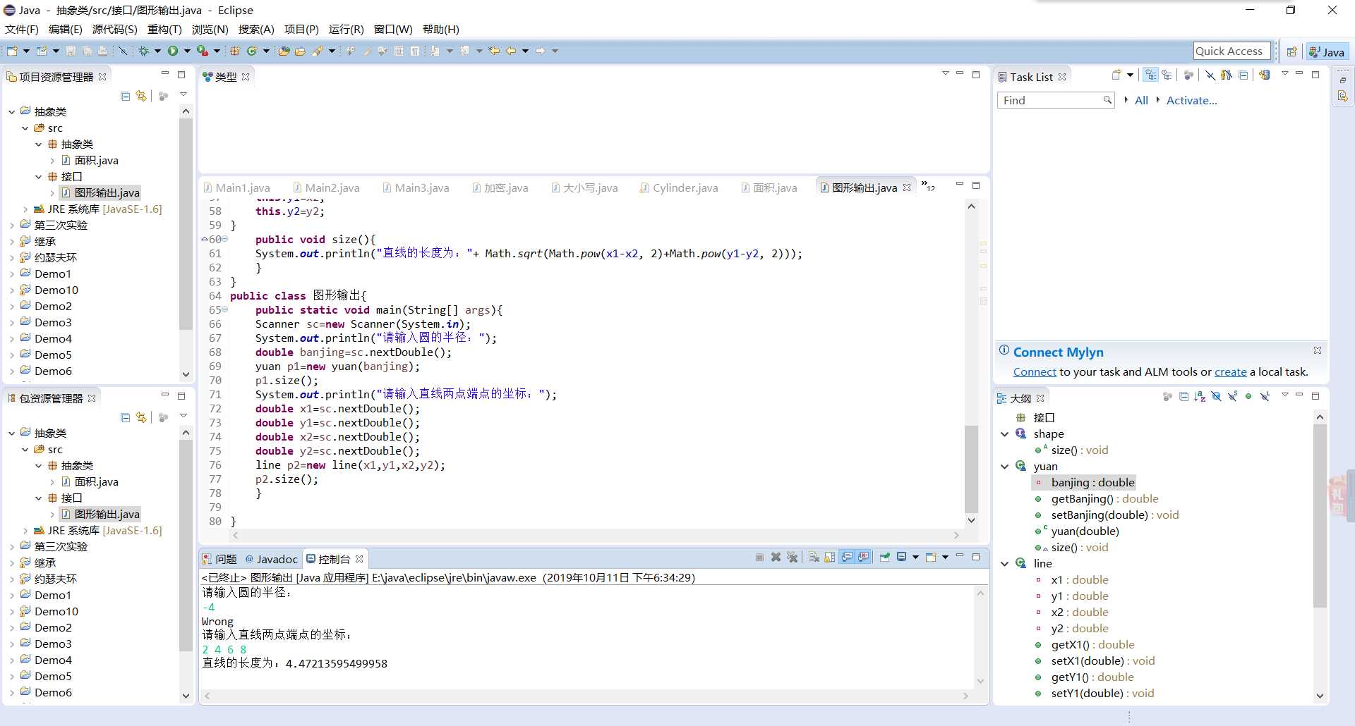Click the create local task link

tap(1231, 372)
